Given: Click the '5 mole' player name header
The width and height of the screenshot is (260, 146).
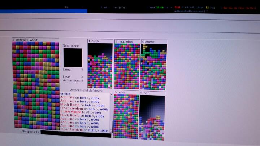Looking at the screenshot, I should (120, 92).
